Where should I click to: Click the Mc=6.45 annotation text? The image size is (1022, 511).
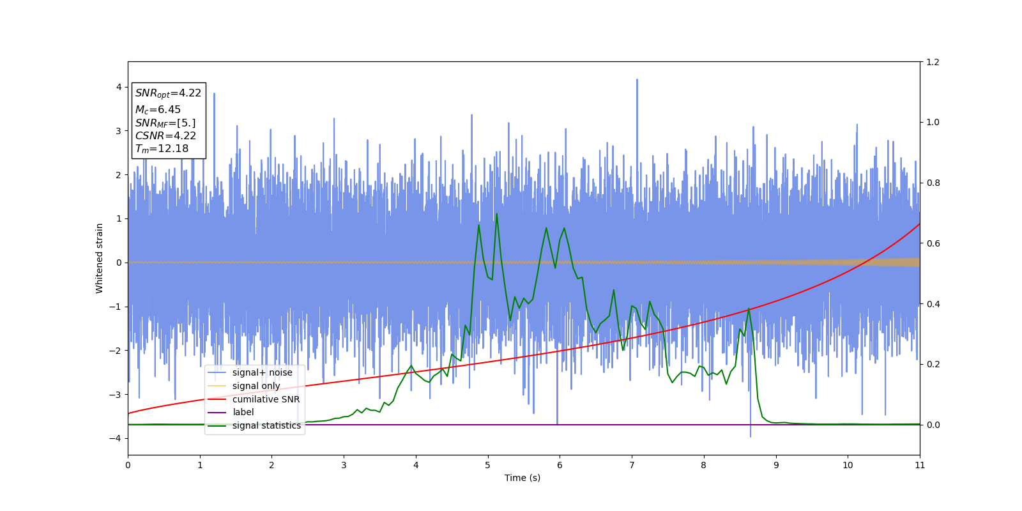158,110
